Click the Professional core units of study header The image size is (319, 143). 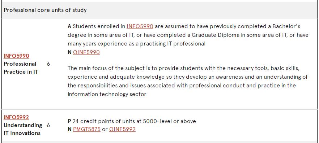[x=45, y=10]
